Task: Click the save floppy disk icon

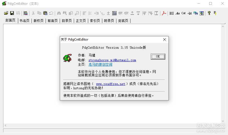Action: [x=12, y=13]
